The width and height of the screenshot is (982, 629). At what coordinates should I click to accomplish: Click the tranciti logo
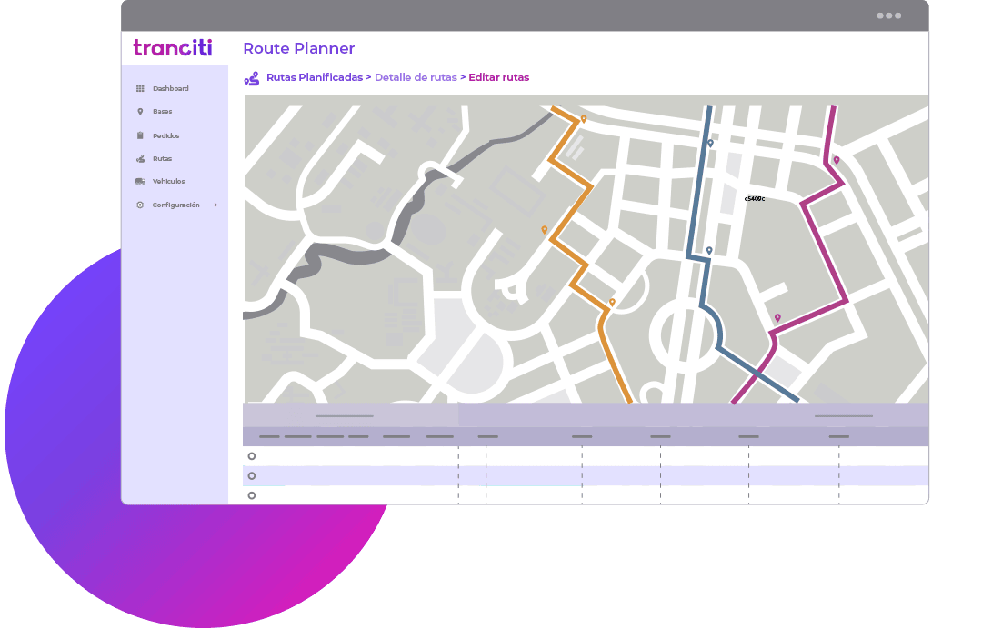[173, 47]
